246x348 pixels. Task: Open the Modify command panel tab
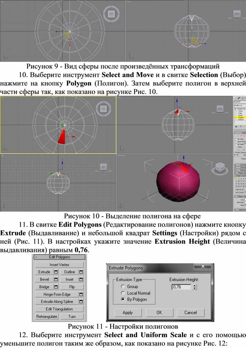(x=239, y=98)
